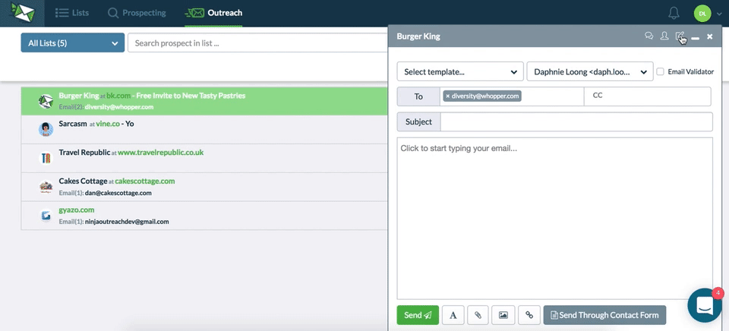Select the Cakes Cottage prospect row
Viewport: 729px width, 331px height.
point(204,187)
